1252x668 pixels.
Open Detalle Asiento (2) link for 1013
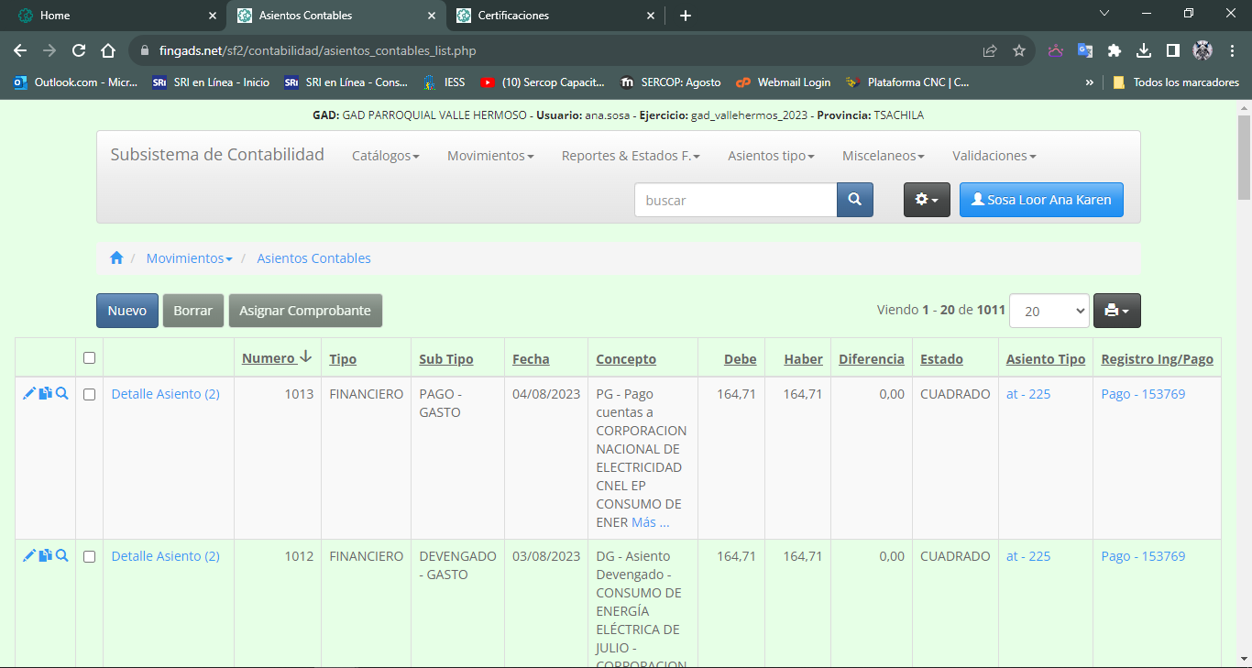[165, 394]
